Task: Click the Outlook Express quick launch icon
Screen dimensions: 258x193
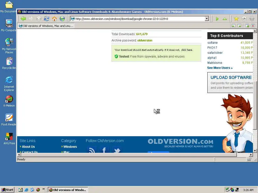Action: 32,190
